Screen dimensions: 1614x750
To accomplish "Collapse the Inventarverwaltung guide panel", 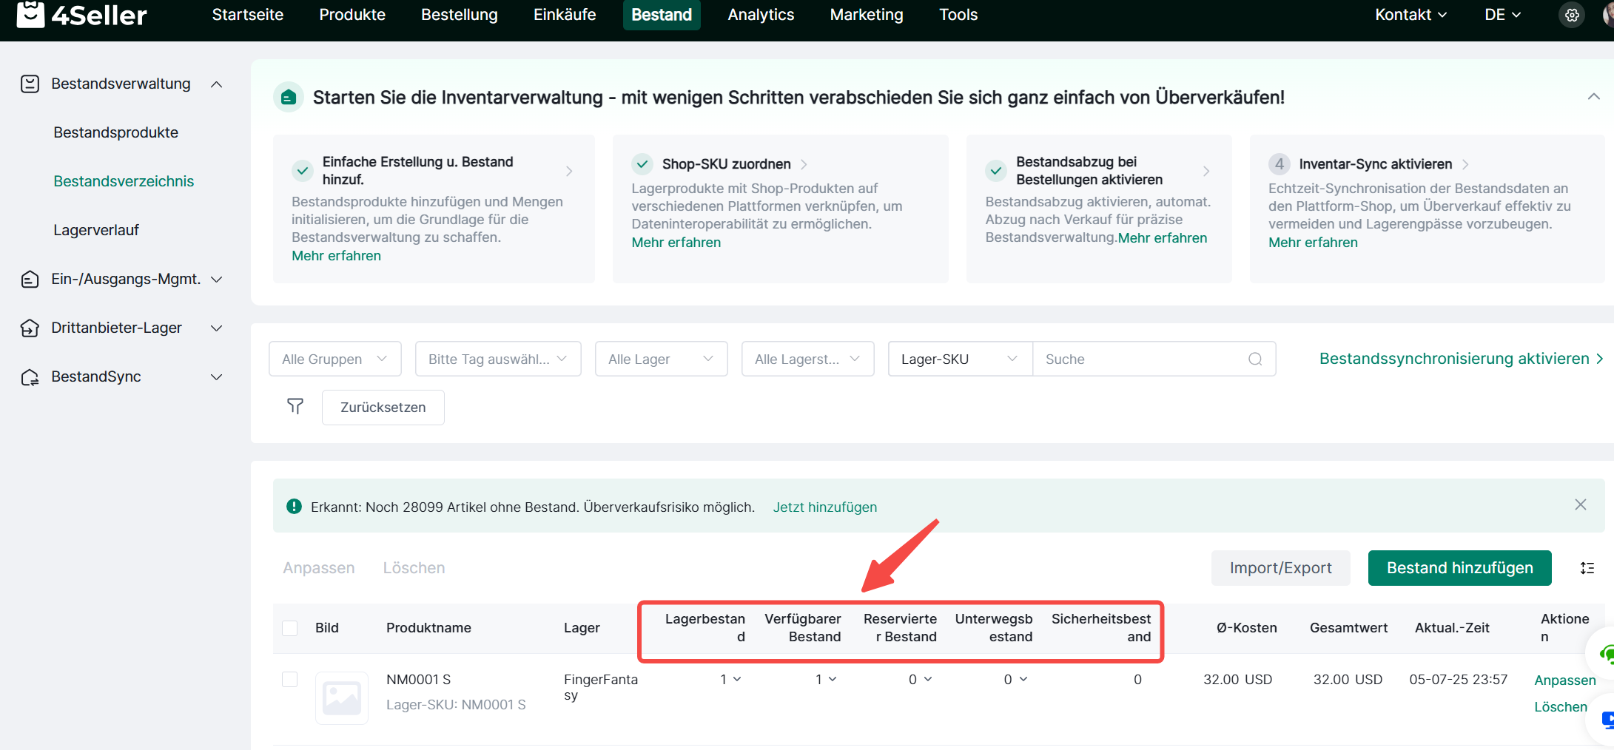I will [x=1593, y=97].
